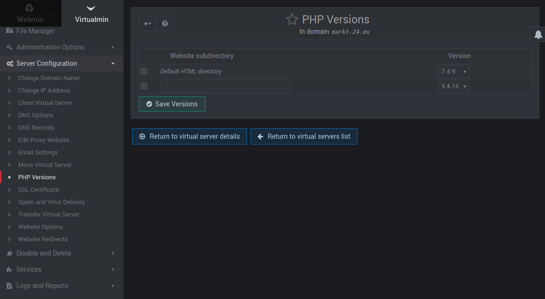Open the notification bell icon
Image resolution: width=545 pixels, height=299 pixels.
coord(538,34)
